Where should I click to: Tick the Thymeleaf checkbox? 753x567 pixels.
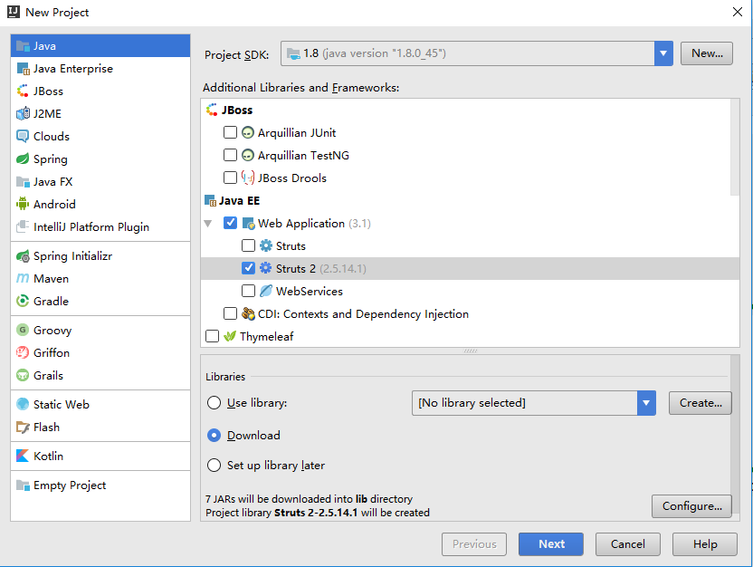pos(213,336)
